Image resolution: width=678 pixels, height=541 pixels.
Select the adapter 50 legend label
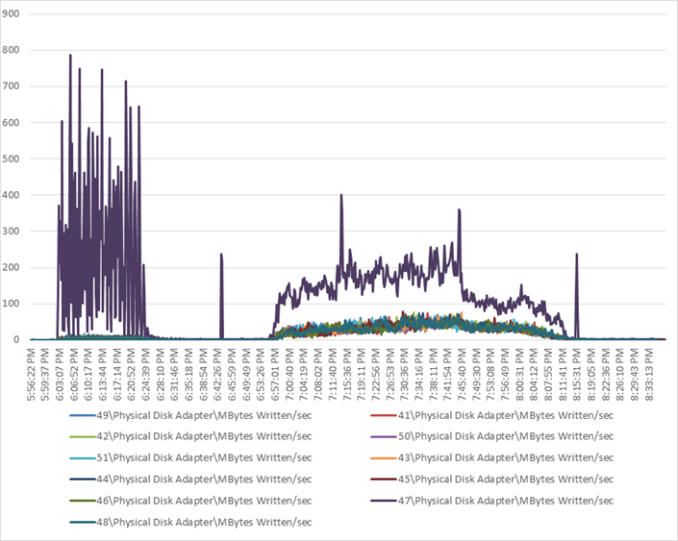click(x=506, y=436)
